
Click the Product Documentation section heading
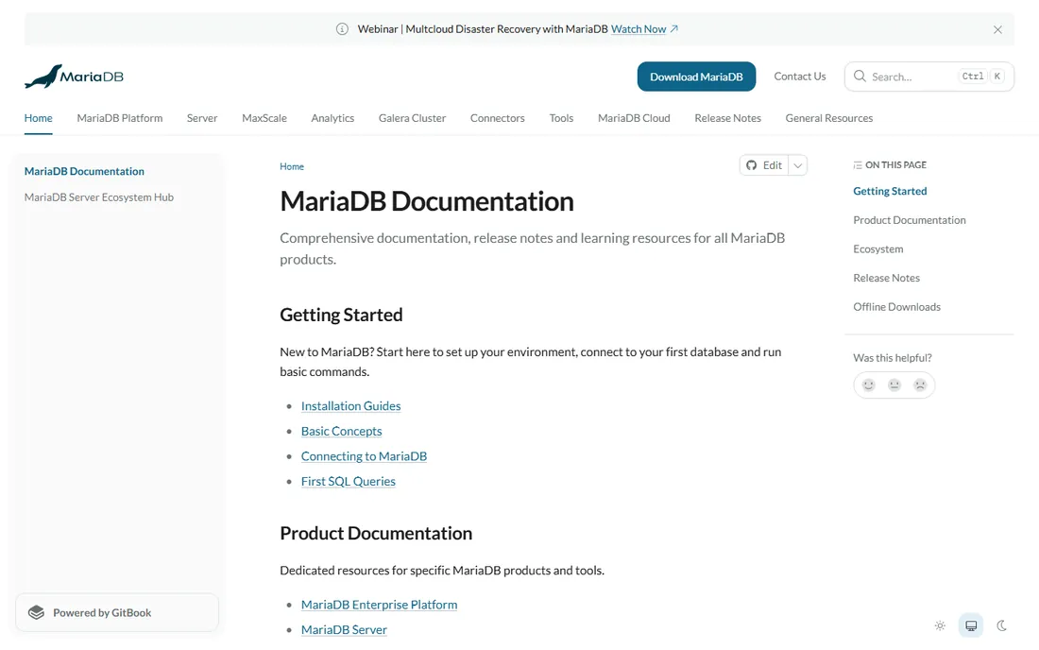[x=376, y=534]
